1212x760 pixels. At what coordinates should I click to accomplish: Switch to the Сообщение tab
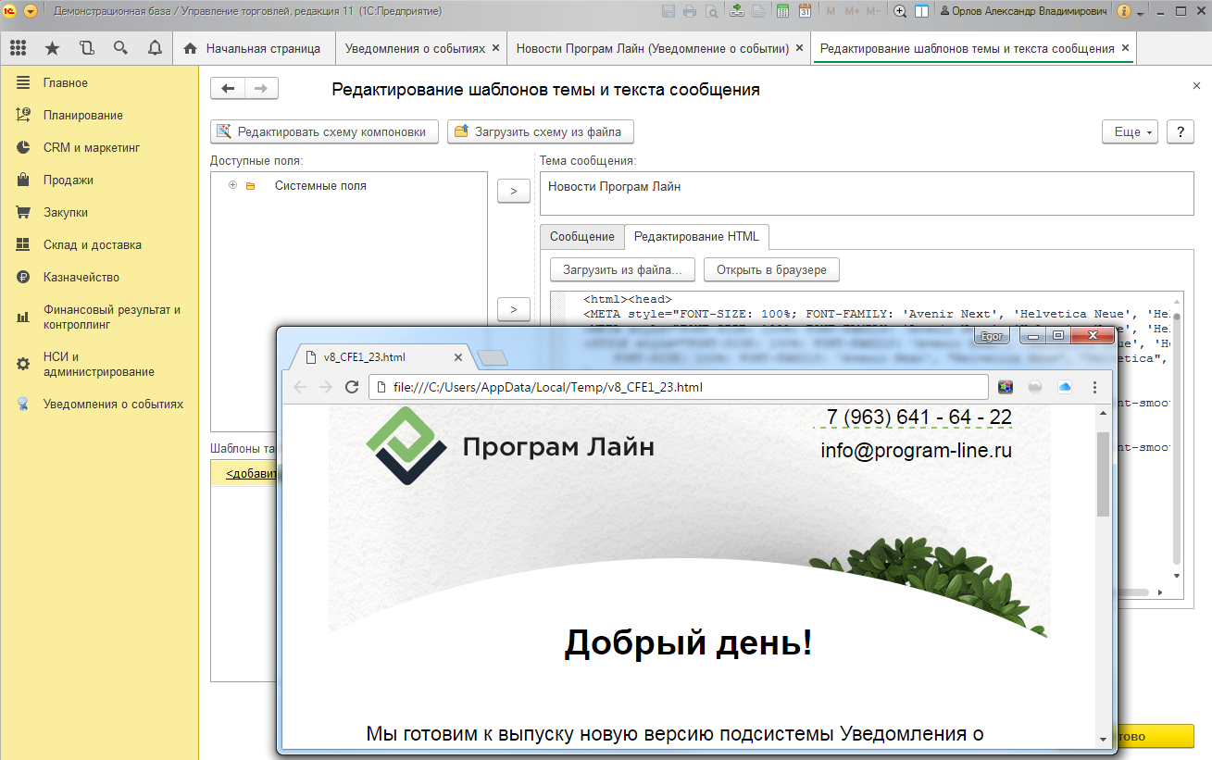coord(581,236)
